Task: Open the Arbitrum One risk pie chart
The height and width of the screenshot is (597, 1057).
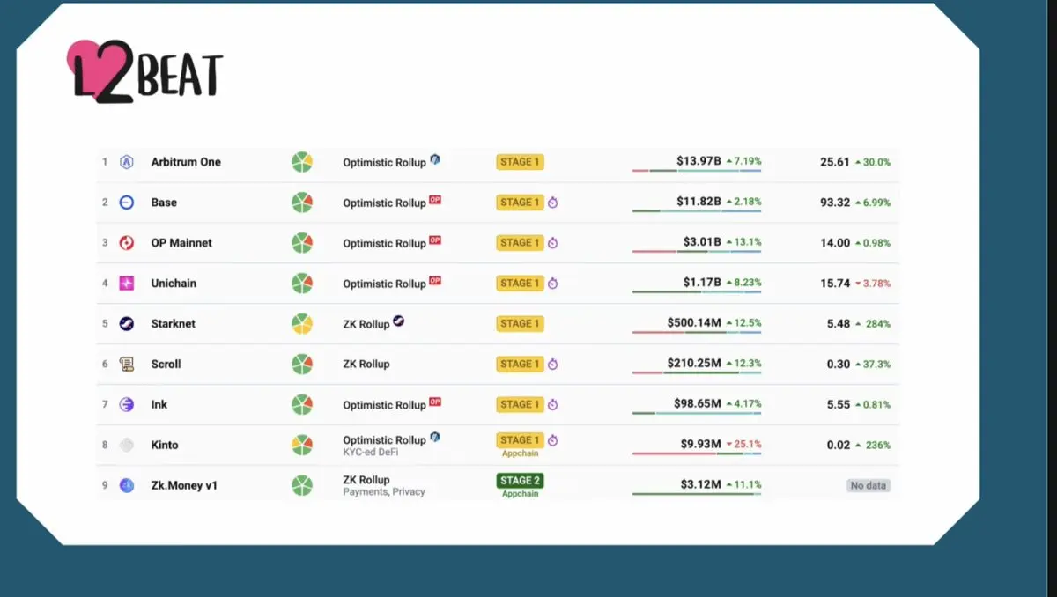Action: tap(302, 162)
